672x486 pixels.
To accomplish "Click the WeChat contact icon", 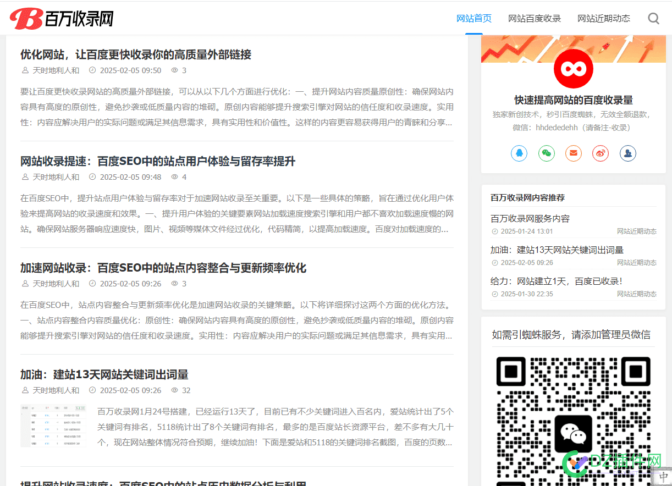I will tap(546, 153).
